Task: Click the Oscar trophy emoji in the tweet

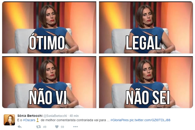Action: pos(37,120)
